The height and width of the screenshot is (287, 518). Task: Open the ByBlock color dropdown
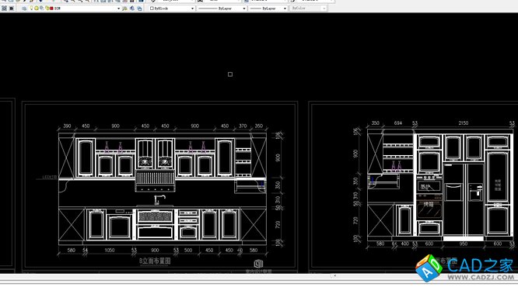(171, 9)
